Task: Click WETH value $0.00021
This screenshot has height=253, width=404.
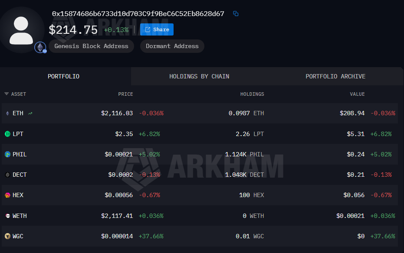Action: [x=351, y=216]
